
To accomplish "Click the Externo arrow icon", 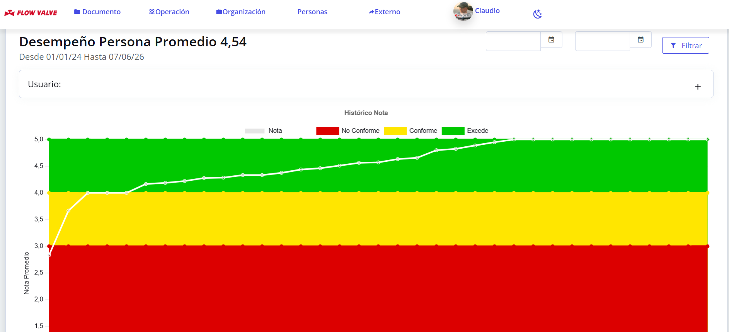I will tap(371, 12).
